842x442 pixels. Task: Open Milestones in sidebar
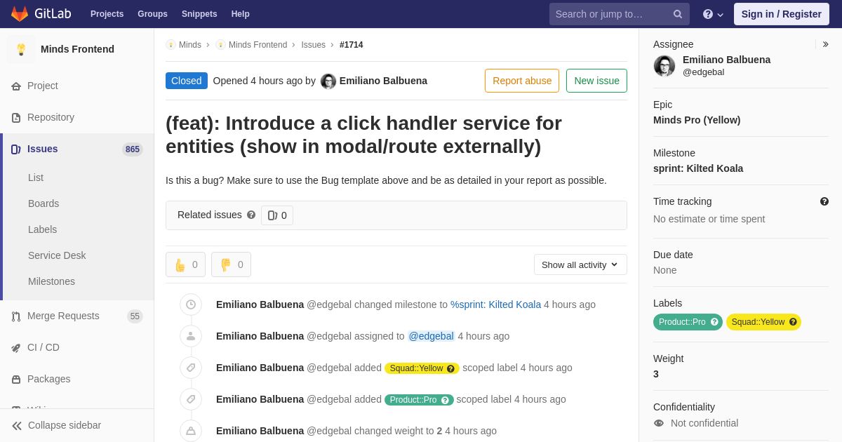click(x=51, y=281)
